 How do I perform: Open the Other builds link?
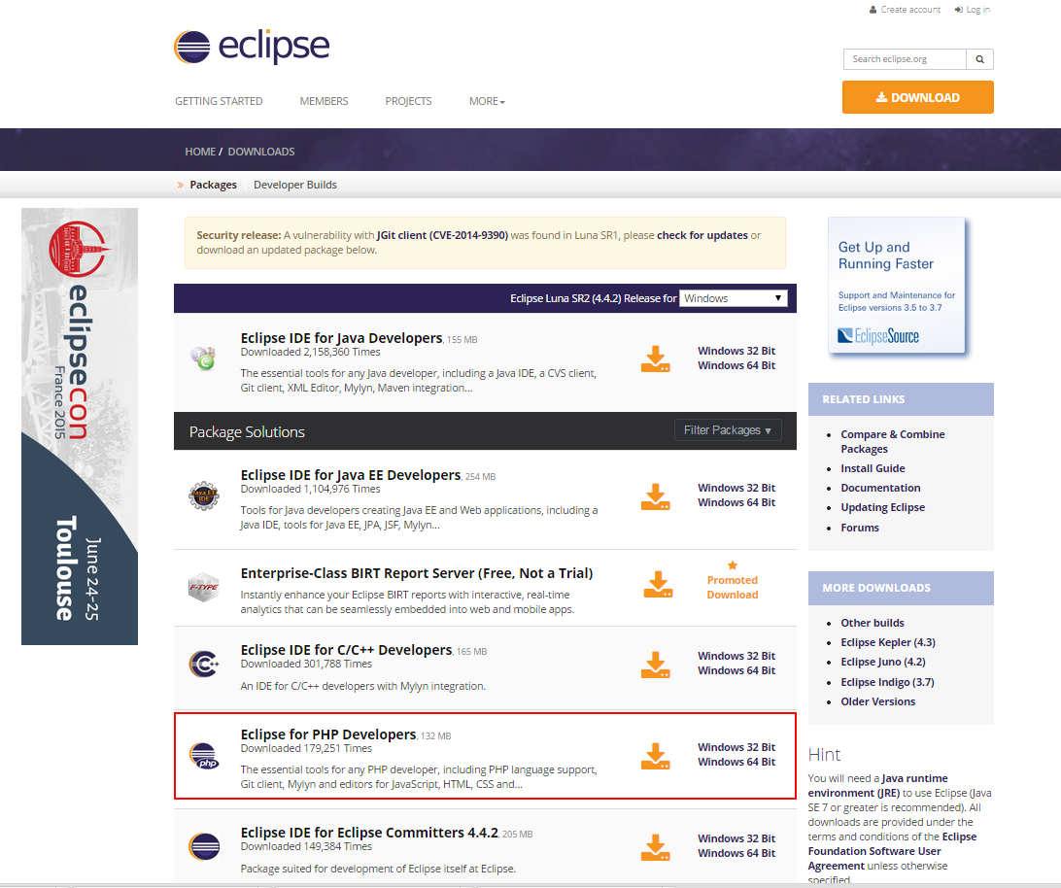pyautogui.click(x=872, y=623)
